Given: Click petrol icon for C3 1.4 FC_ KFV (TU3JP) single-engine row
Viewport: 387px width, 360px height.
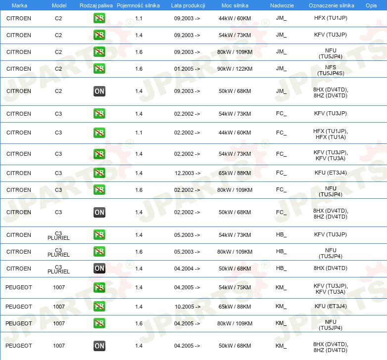Looking at the screenshot, I should [99, 114].
